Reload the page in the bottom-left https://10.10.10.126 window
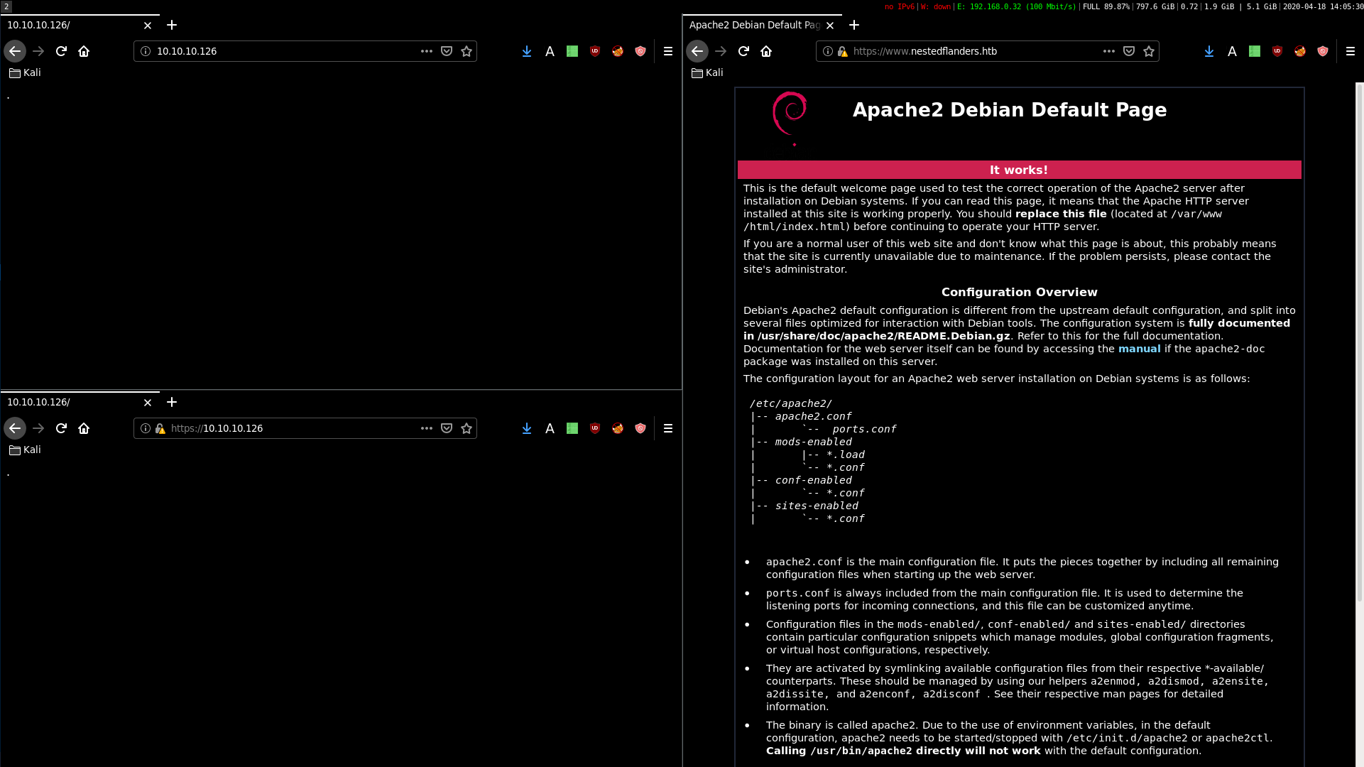 point(61,428)
